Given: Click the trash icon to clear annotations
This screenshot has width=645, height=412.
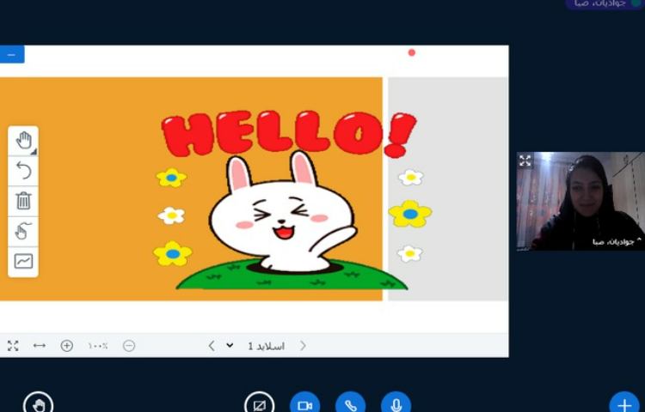Looking at the screenshot, I should tap(23, 201).
